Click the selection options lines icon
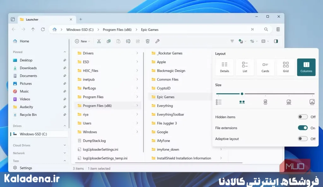Image resolution: width=323 pixels, height=187 pixels. coord(232,41)
